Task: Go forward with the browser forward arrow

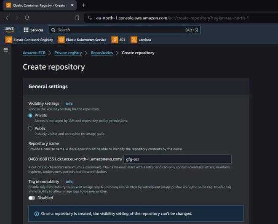Action: click(17, 18)
